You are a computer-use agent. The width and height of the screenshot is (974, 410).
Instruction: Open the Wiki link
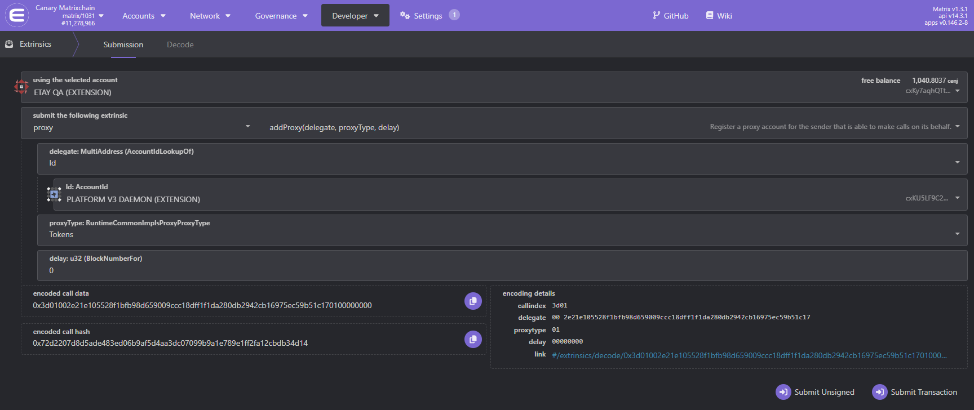(x=719, y=16)
